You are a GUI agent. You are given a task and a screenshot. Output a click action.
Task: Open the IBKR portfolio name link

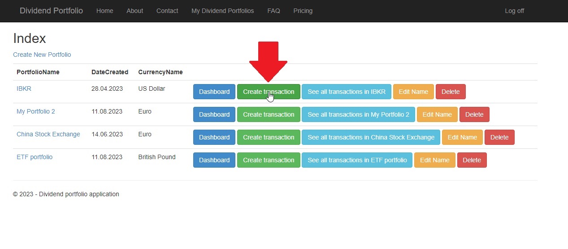pos(24,89)
